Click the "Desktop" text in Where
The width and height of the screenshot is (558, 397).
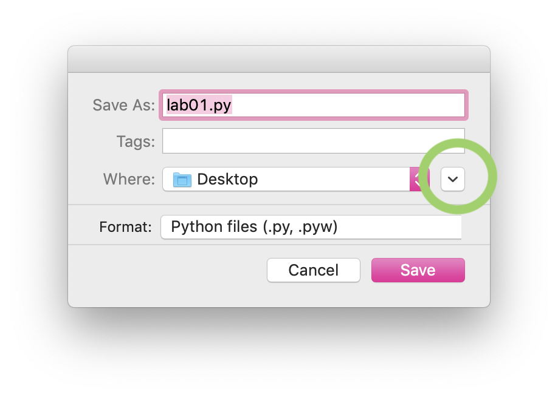click(227, 179)
